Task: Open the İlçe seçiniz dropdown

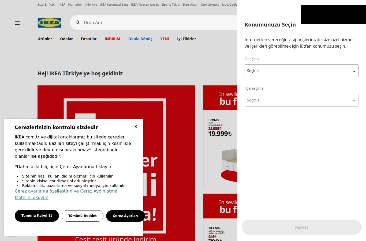Action: point(301,100)
